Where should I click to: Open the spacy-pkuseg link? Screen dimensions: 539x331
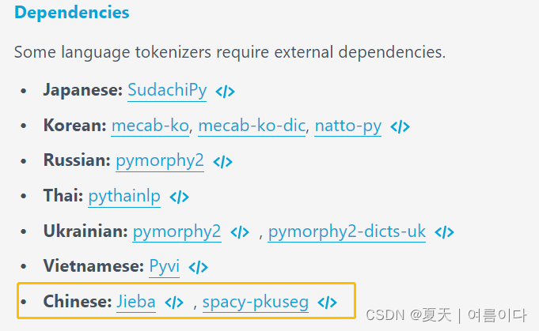pos(255,302)
